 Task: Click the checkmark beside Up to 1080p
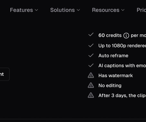[91, 46]
